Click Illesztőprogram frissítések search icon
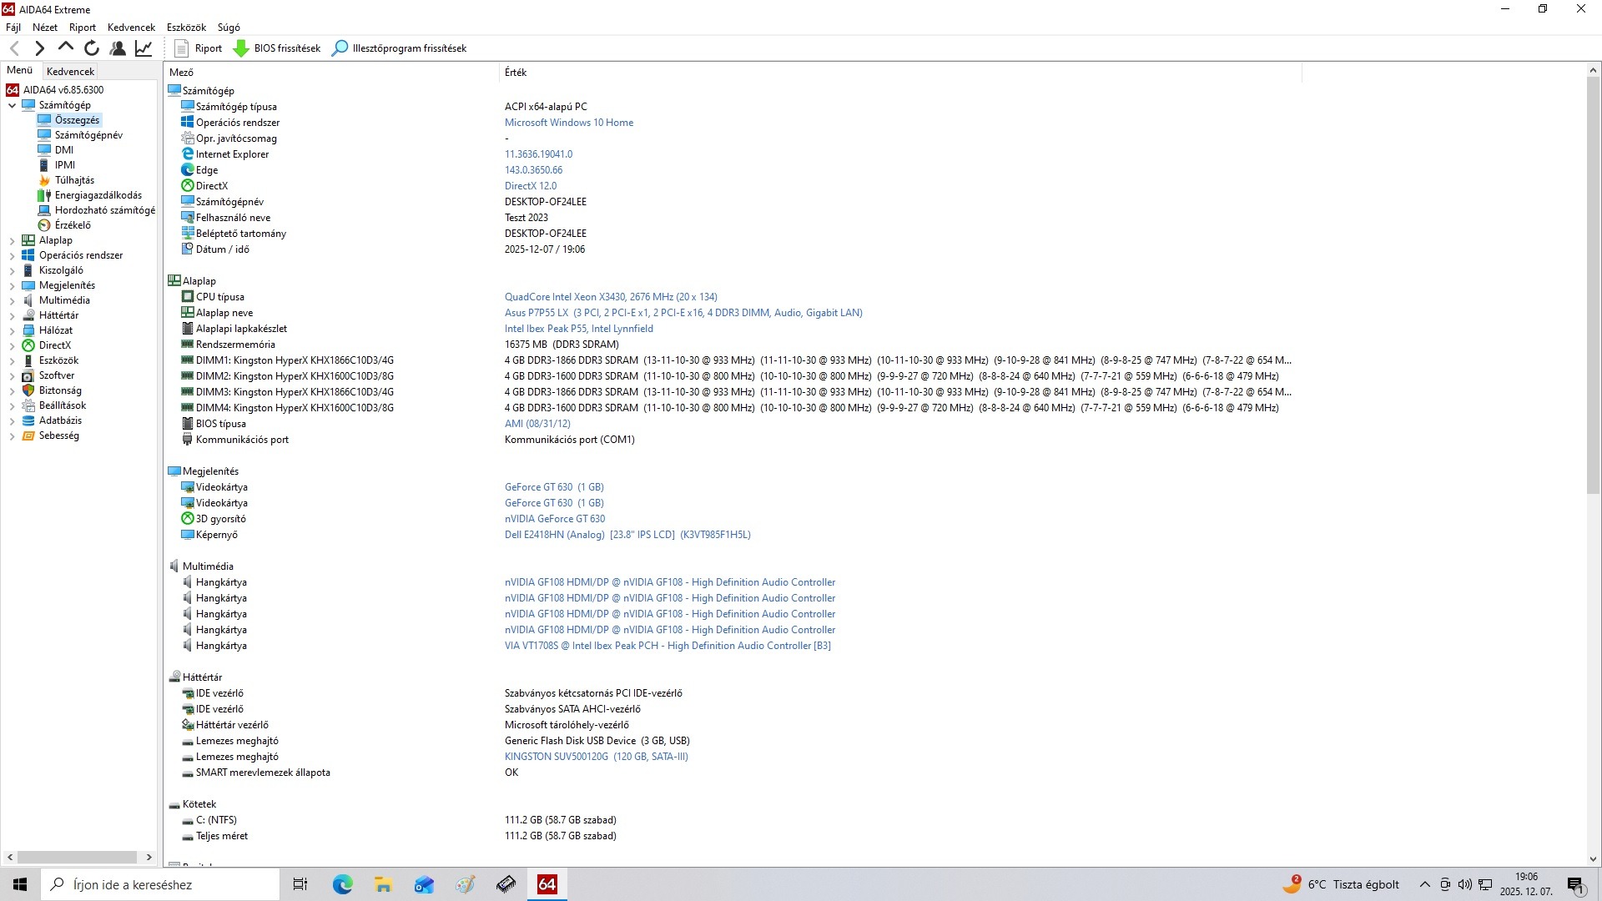Screen dimensions: 1602x901 [x=340, y=48]
